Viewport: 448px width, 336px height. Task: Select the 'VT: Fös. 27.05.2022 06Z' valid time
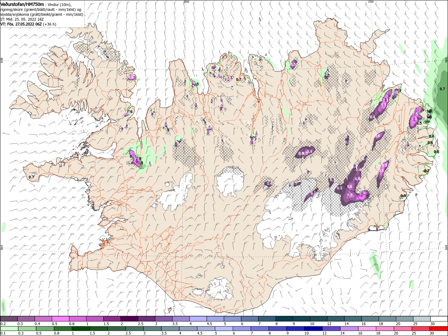pyautogui.click(x=21, y=24)
